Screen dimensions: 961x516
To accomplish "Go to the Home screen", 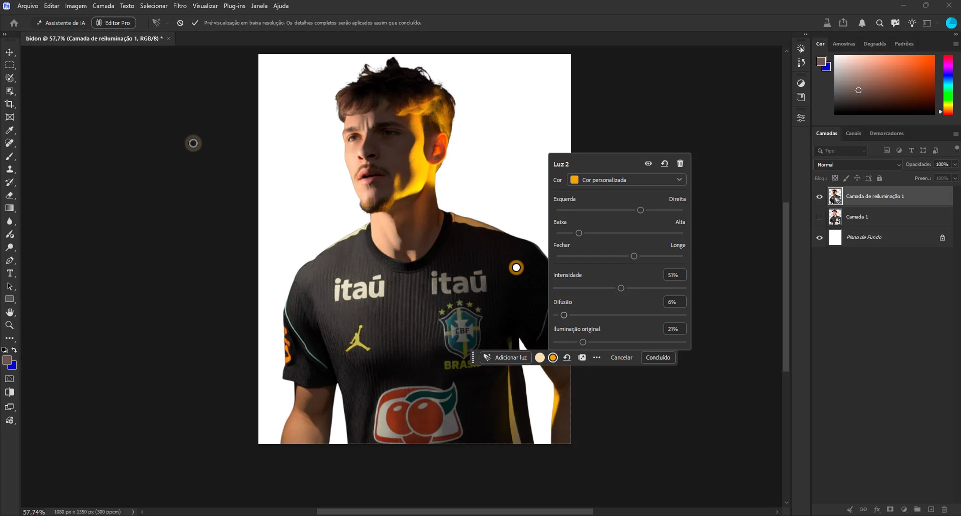I will (14, 23).
